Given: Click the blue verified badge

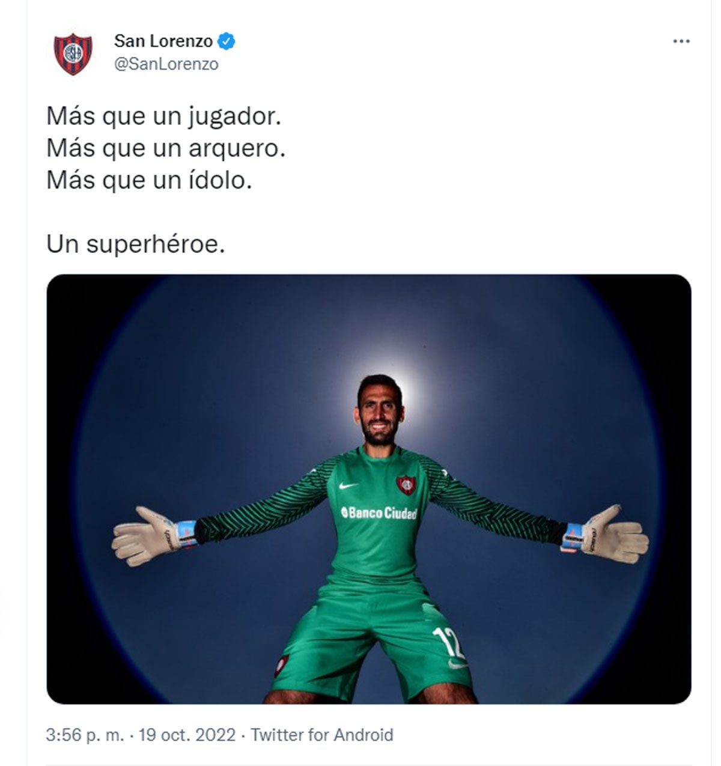Looking at the screenshot, I should coord(227,41).
